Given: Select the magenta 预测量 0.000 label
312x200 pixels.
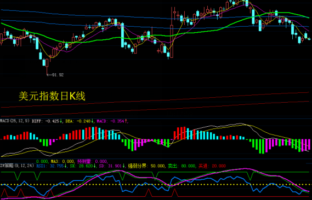Looking at the screenshot, I should [92, 161].
